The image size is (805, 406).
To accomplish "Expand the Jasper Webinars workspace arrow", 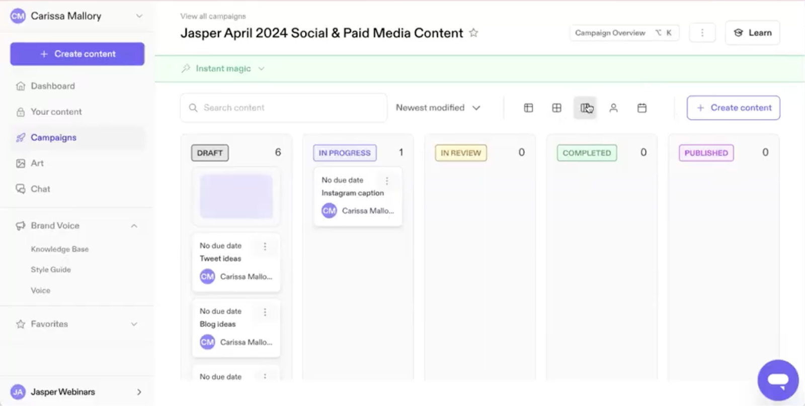I will pos(139,392).
